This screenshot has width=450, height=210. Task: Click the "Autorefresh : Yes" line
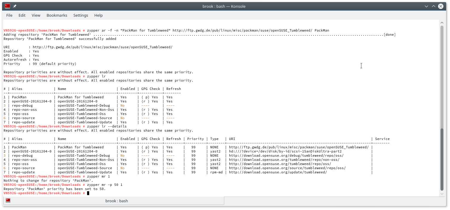[21, 60]
